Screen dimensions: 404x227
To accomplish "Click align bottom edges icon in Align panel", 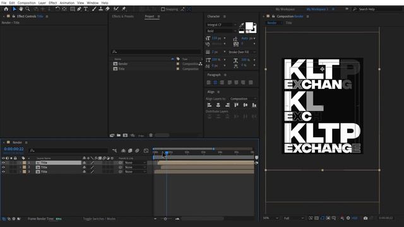I will 254,105.
